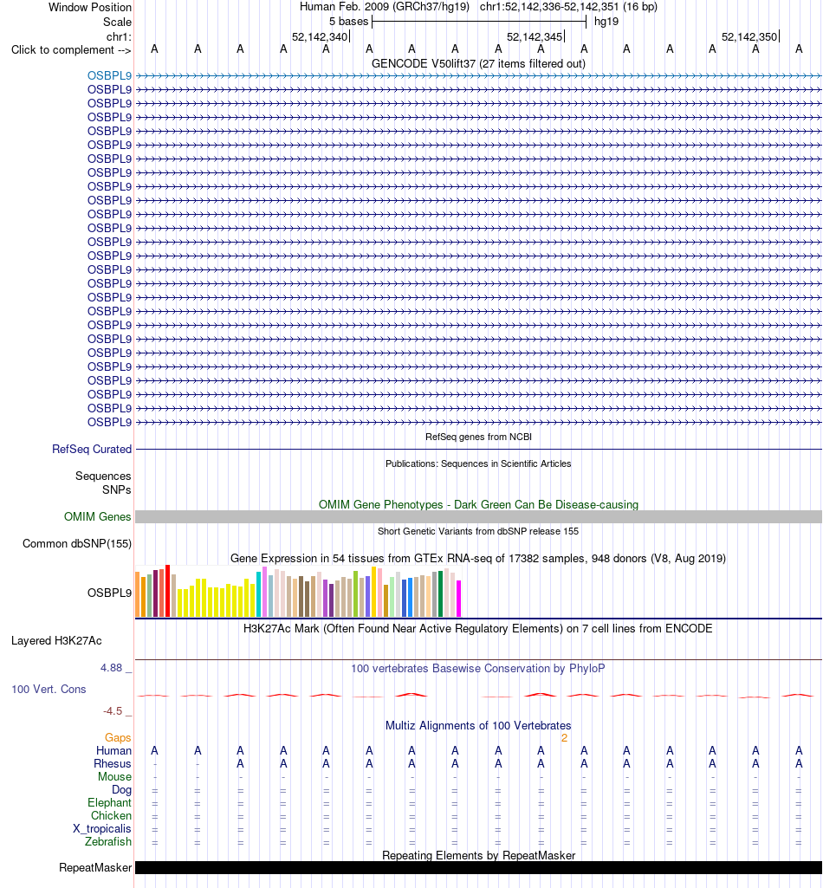Viewport: 823px width, 888px height.
Task: Click the Common dbSNP(155) label
Action: click(x=77, y=543)
